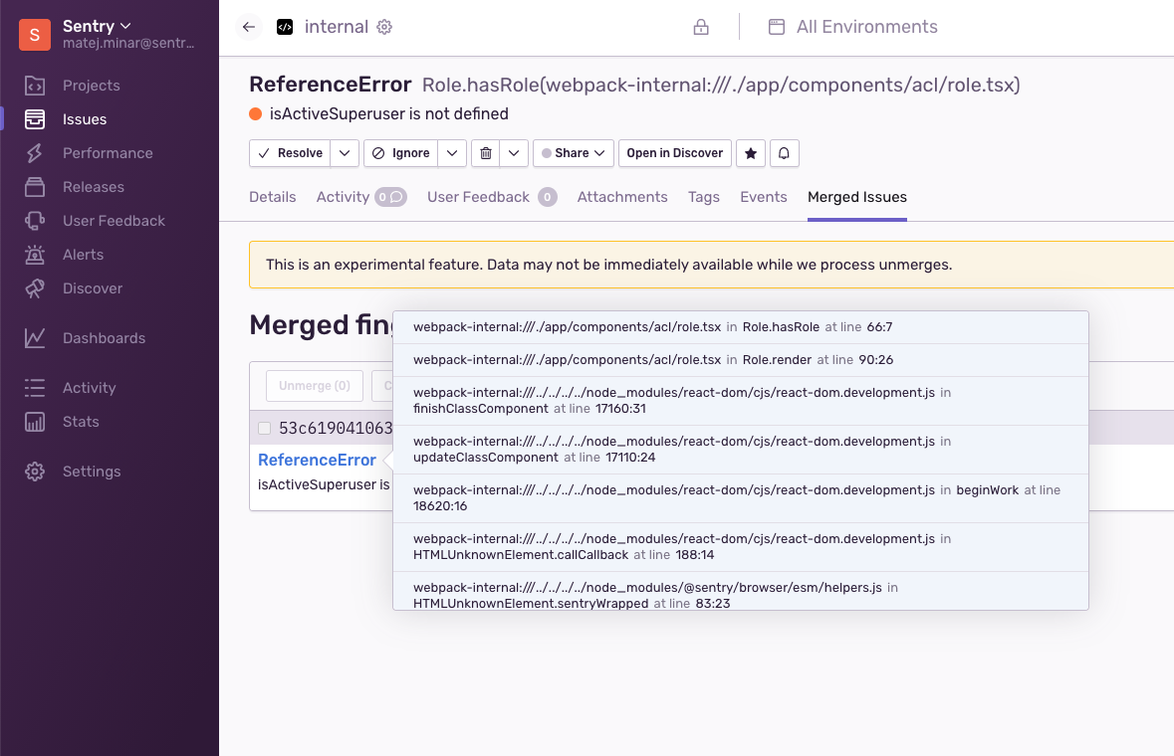
Task: Delete the issue with trash icon
Action: 485,153
